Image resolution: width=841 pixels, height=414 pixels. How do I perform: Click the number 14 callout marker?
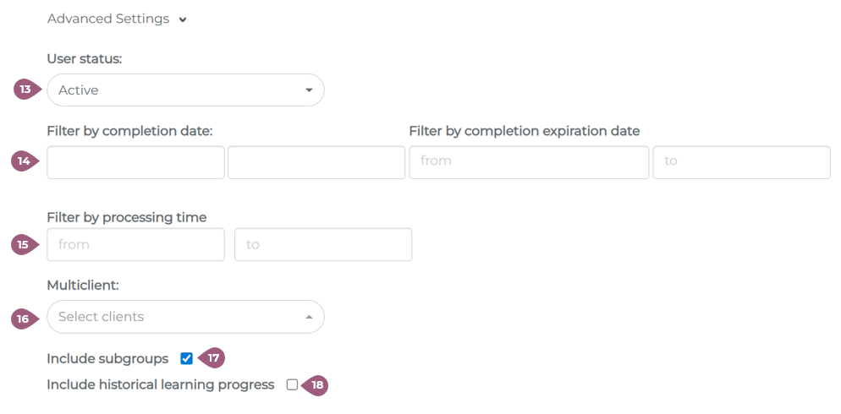click(25, 161)
